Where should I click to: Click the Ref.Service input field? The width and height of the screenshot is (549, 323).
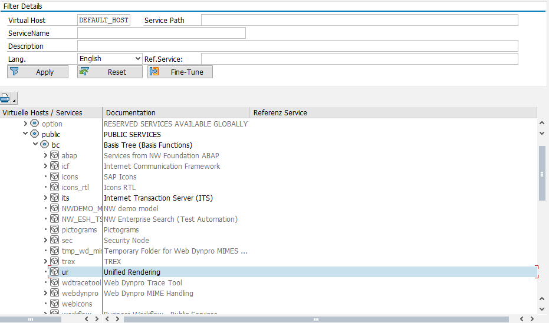coord(360,59)
